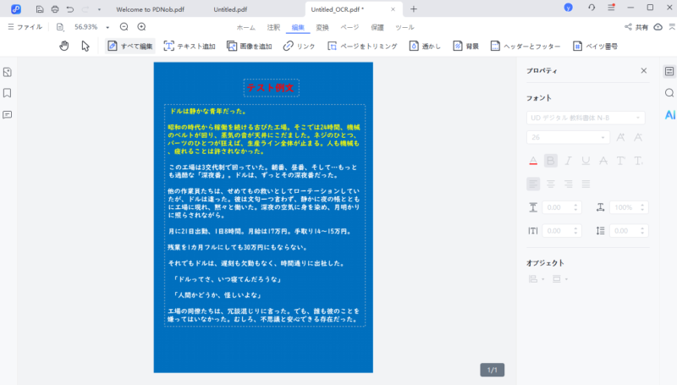Open the zoom percentage 56.93% dropdown

pyautogui.click(x=107, y=27)
